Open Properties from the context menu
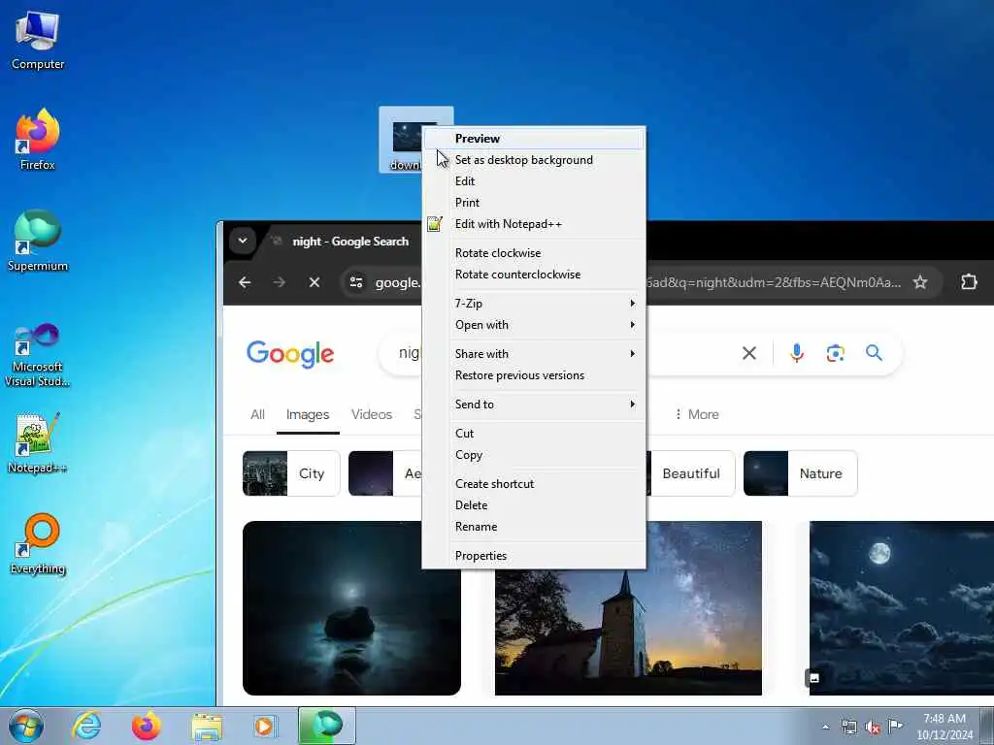This screenshot has width=994, height=745. (x=535, y=556)
